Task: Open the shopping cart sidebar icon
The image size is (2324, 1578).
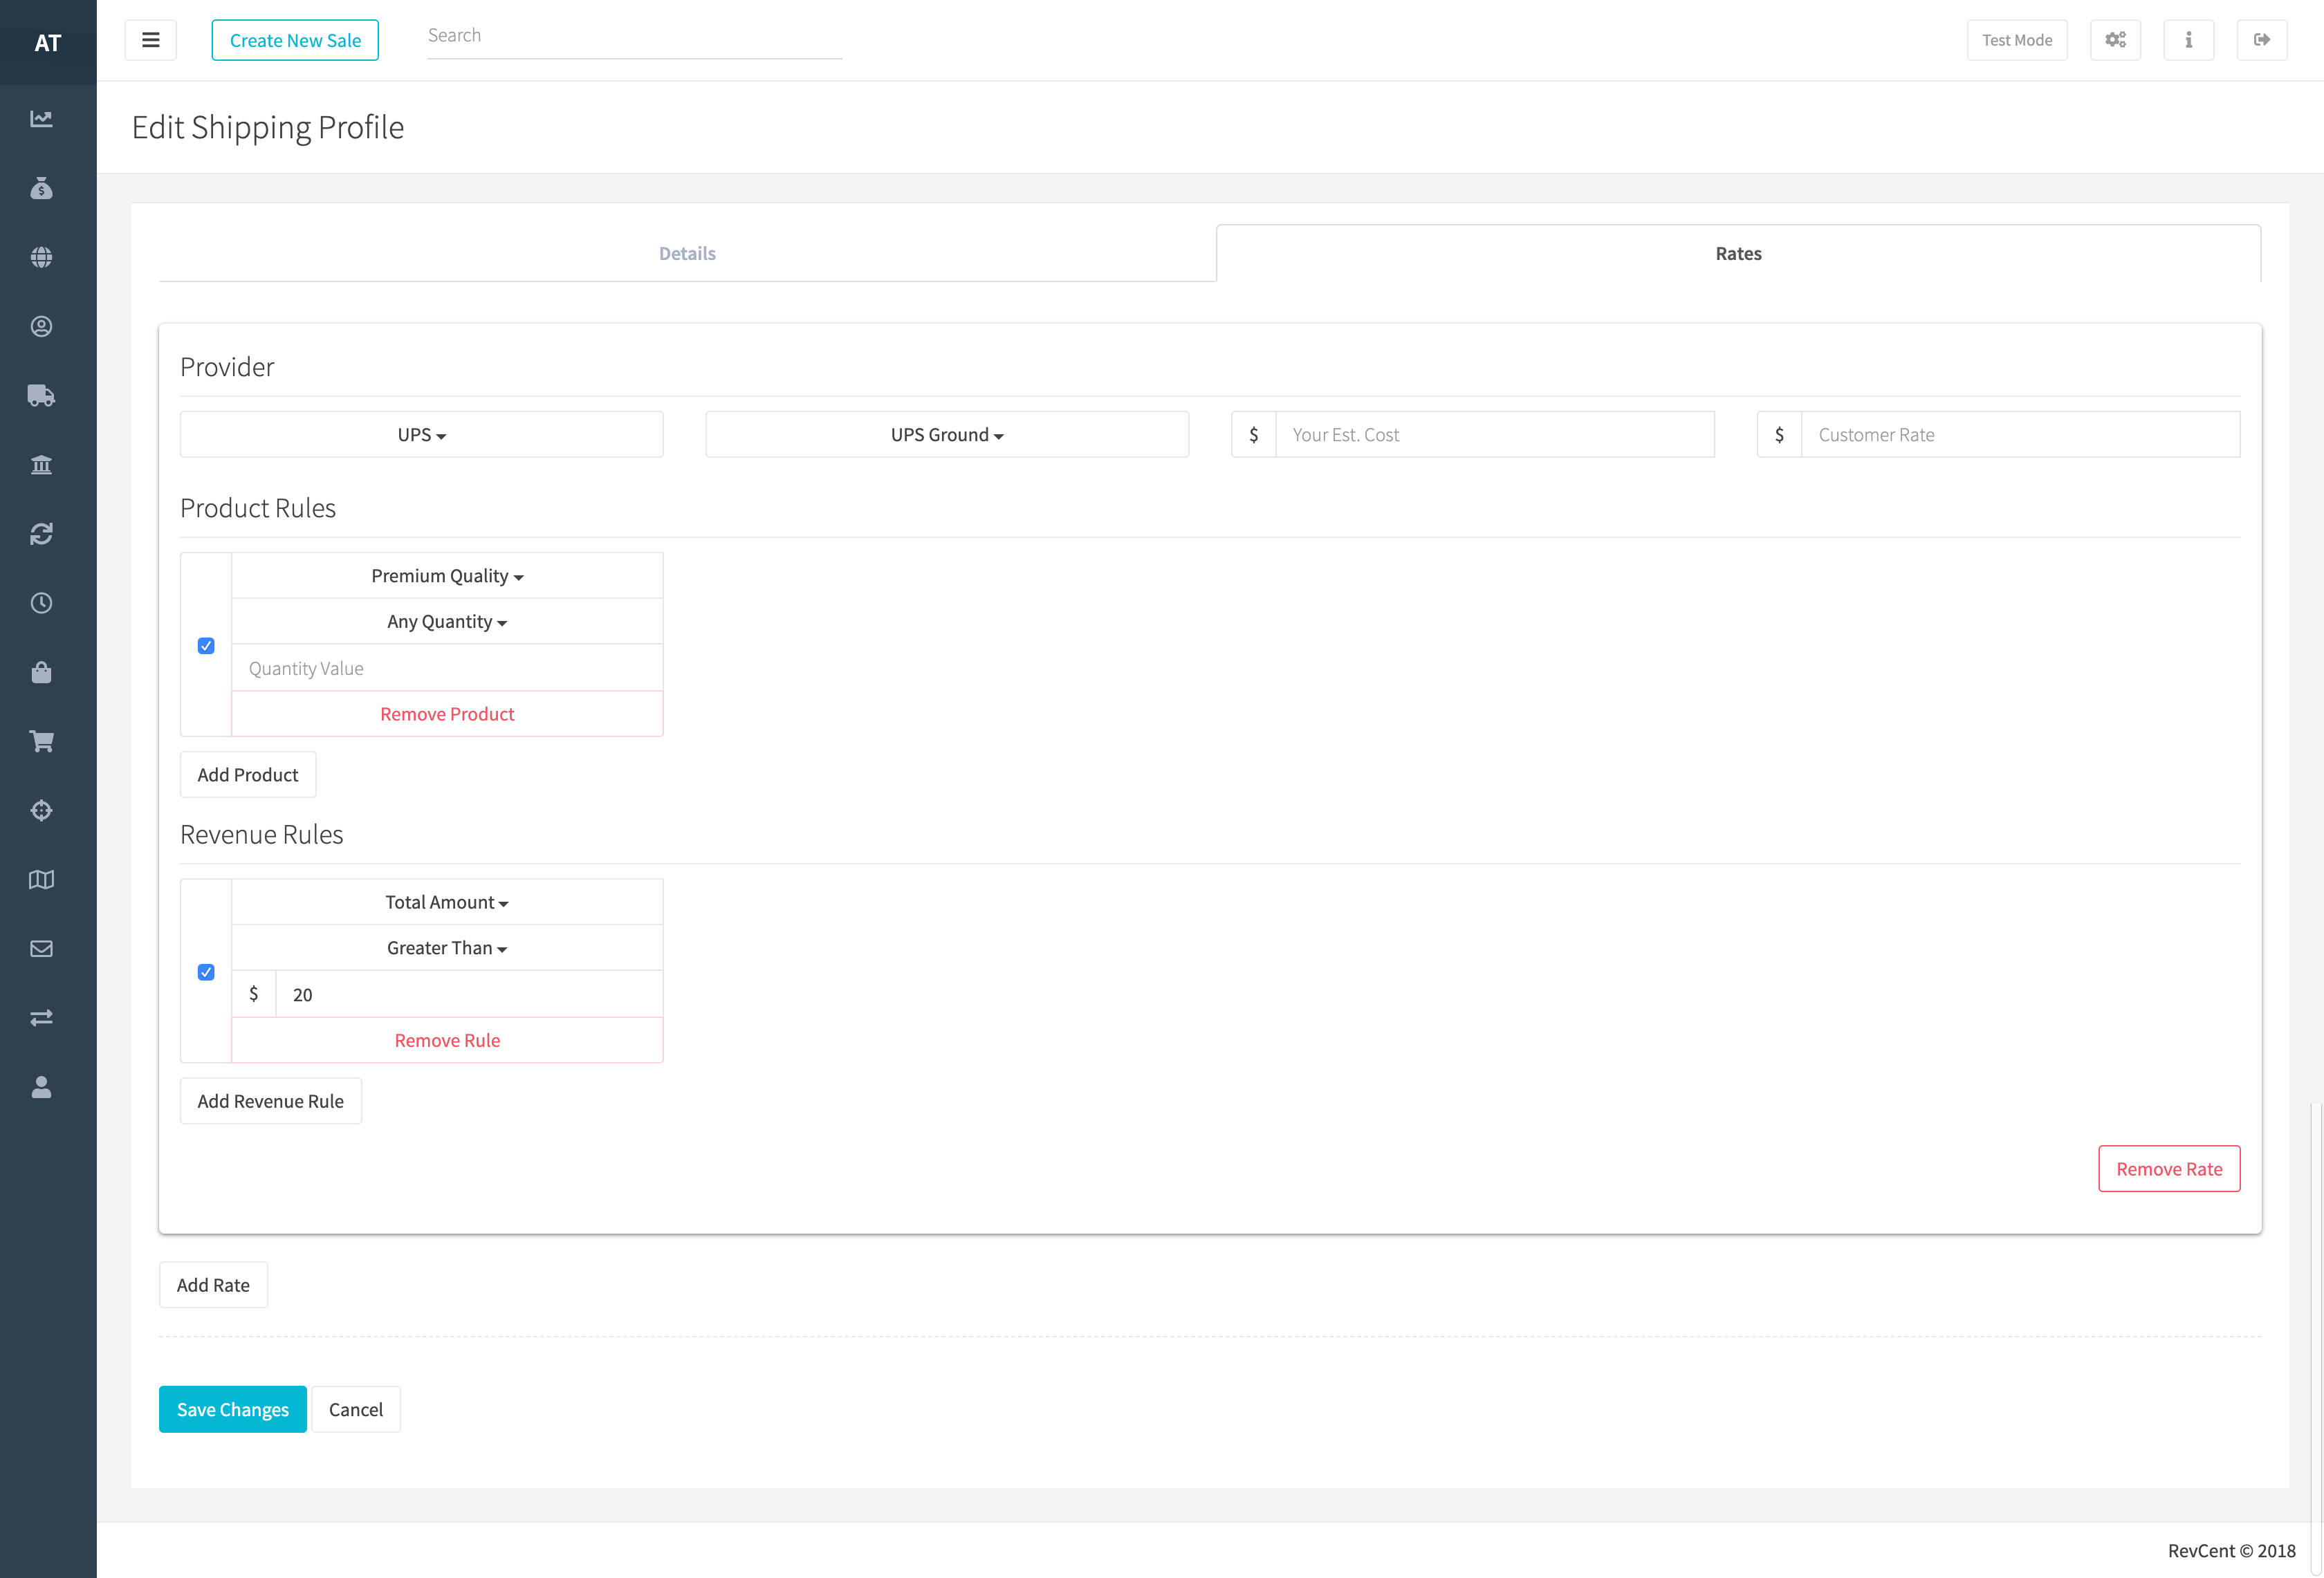Action: (x=41, y=741)
